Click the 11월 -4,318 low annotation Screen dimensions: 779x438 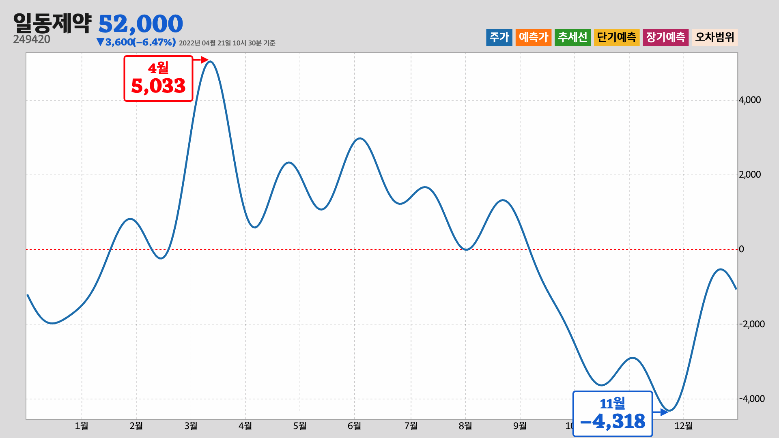click(x=613, y=414)
